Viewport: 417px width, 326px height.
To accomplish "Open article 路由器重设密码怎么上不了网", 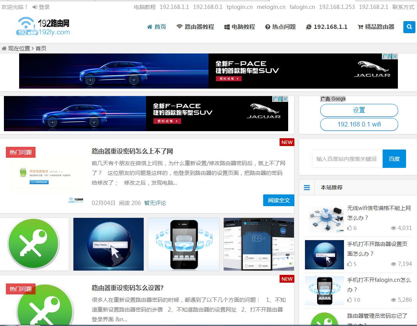I will tap(132, 151).
